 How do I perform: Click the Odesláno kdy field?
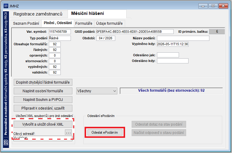click(173, 61)
